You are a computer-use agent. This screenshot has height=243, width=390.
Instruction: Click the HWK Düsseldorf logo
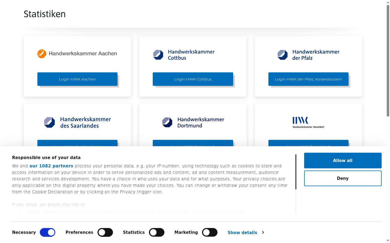308,122
